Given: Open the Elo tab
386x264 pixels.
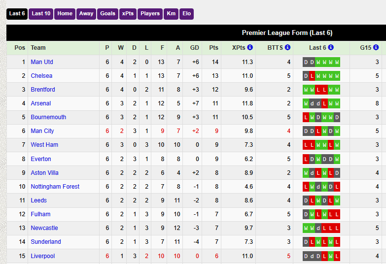Looking at the screenshot, I should pyautogui.click(x=187, y=14).
